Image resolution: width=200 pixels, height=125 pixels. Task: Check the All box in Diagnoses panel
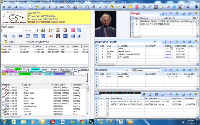pyautogui.click(x=152, y=42)
